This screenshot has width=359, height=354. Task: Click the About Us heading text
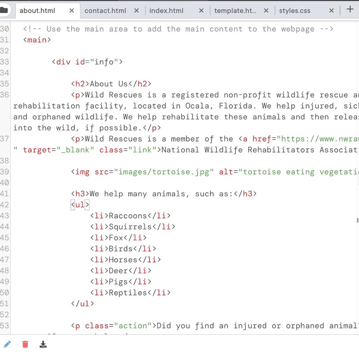pyautogui.click(x=109, y=84)
